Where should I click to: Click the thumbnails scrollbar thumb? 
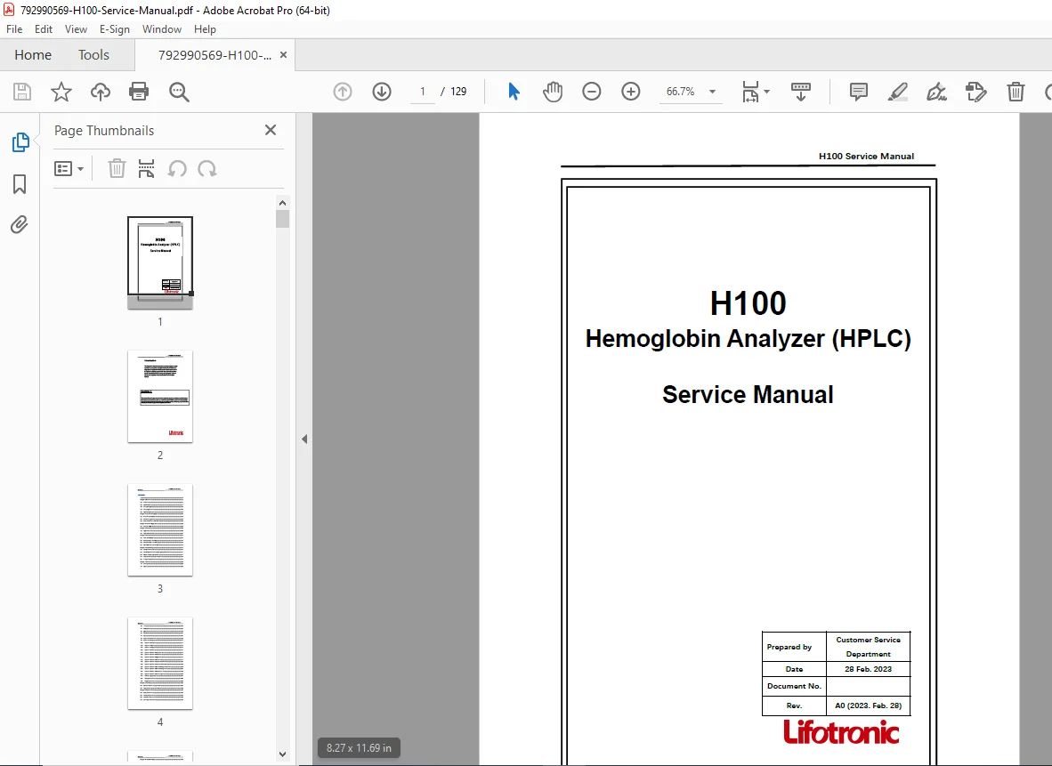[282, 220]
